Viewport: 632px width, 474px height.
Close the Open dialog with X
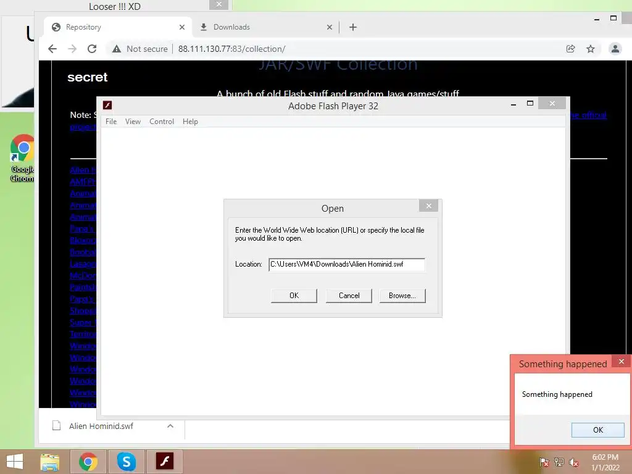[x=428, y=206]
